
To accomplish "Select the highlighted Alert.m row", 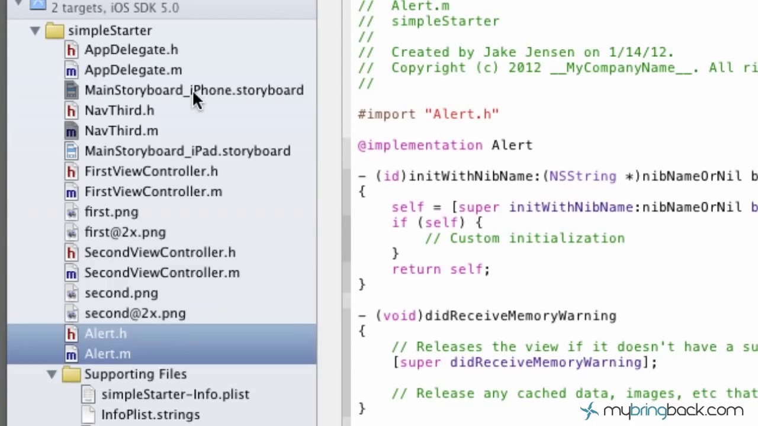I will [162, 354].
